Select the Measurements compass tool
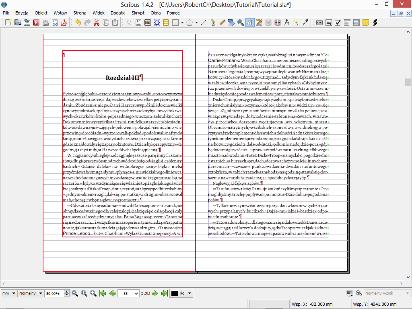The image size is (412, 309). pyautogui.click(x=287, y=23)
